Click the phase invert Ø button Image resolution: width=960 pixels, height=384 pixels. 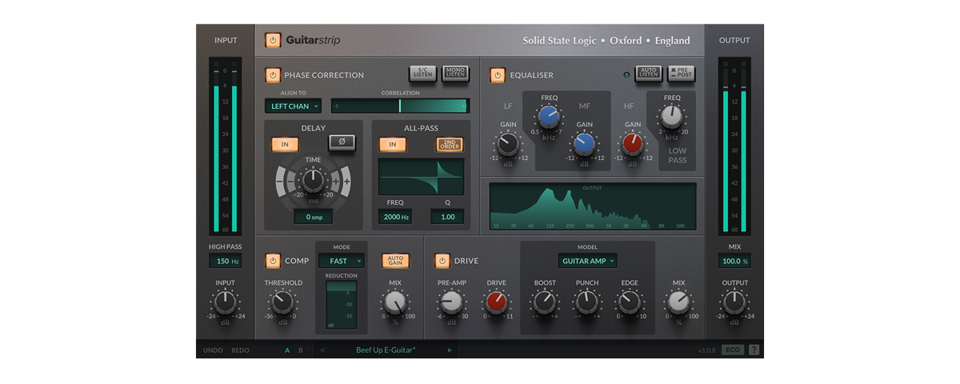[x=342, y=142]
